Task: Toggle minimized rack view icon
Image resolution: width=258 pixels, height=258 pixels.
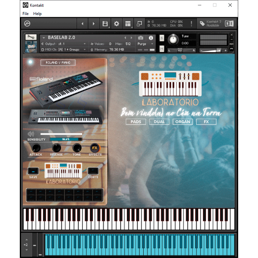Action: coord(139,24)
